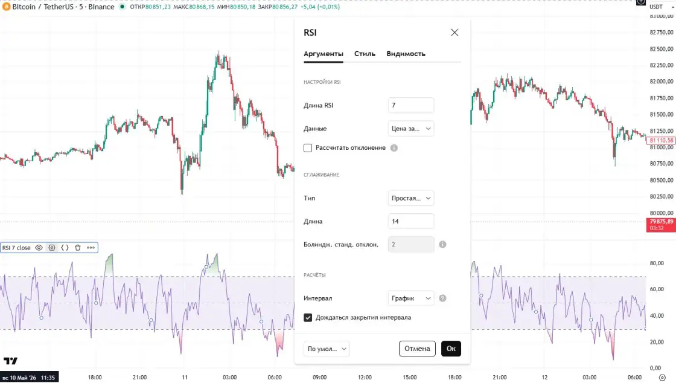The width and height of the screenshot is (676, 383).
Task: Toggle RSI indicator visibility eye icon
Action: 39,248
